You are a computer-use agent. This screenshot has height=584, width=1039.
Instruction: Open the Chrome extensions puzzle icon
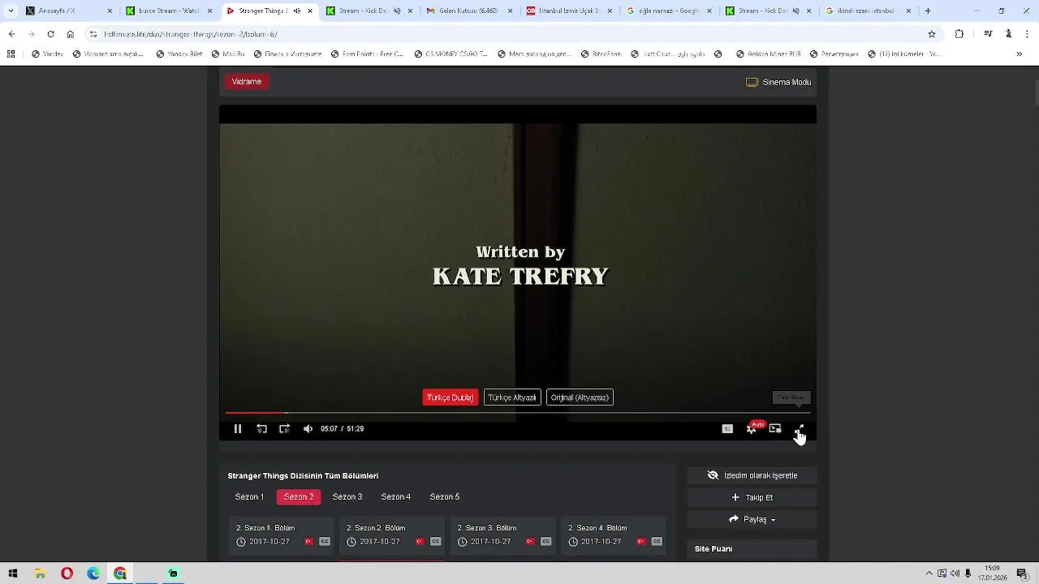959,34
